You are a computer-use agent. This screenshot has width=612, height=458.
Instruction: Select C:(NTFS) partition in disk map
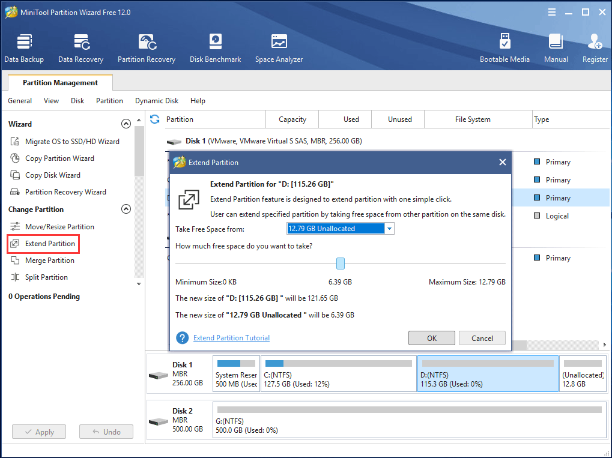[338, 374]
